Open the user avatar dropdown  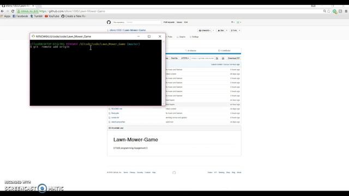(239, 22)
